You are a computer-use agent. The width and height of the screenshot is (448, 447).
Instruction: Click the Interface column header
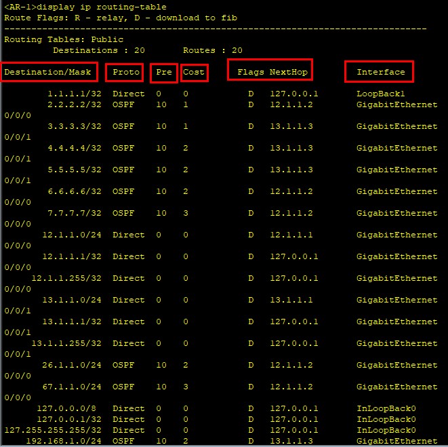coord(381,72)
